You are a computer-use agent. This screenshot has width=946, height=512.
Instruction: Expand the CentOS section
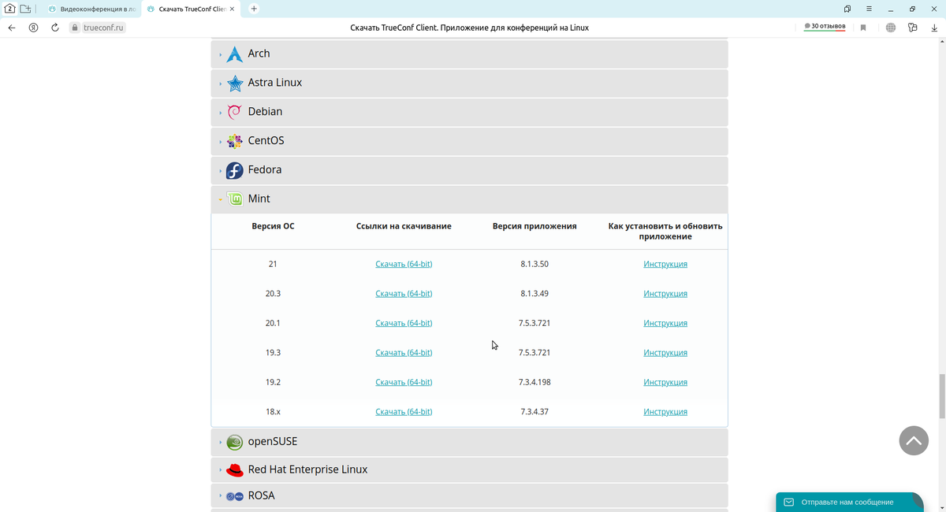pyautogui.click(x=469, y=141)
